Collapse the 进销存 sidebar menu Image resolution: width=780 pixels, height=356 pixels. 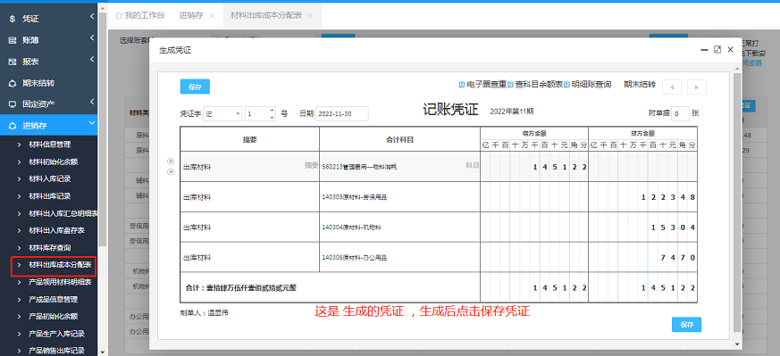point(49,125)
